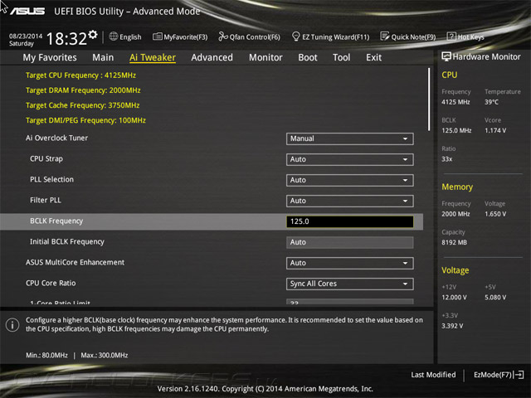The height and width of the screenshot is (398, 531).
Task: Open the Tool tab
Action: (341, 57)
